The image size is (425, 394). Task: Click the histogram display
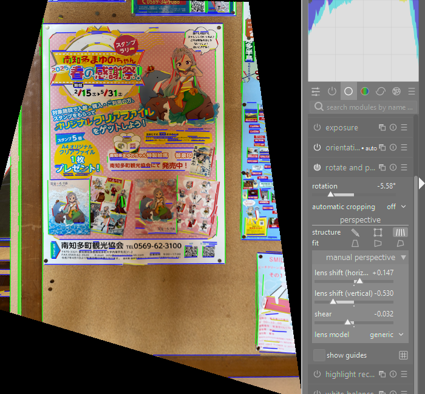363,41
